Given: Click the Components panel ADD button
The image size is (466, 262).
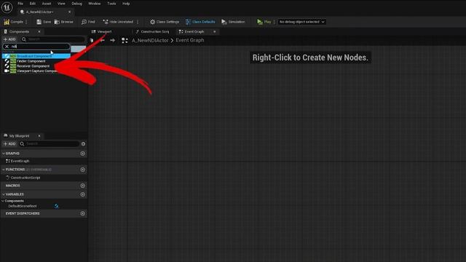Looking at the screenshot, I should pyautogui.click(x=9, y=39).
